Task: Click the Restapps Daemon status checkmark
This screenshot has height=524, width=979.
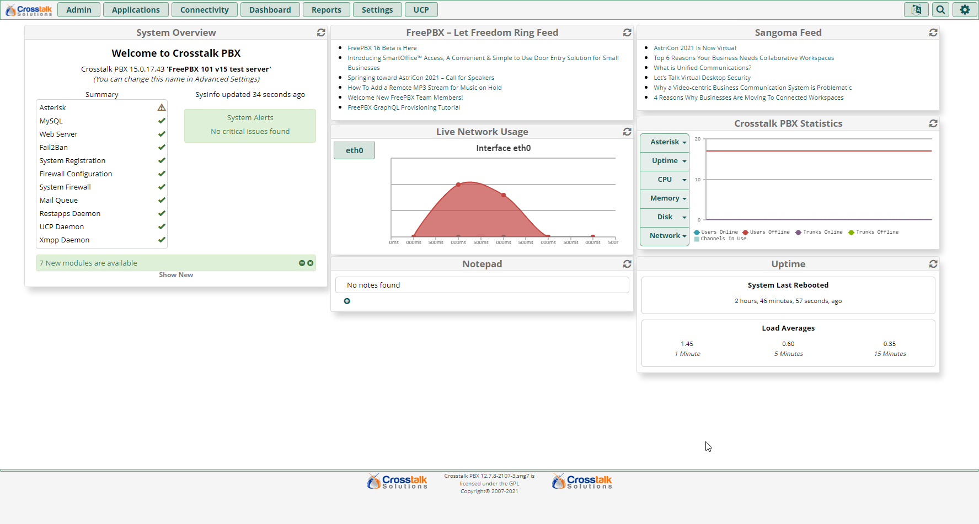Action: coord(162,213)
